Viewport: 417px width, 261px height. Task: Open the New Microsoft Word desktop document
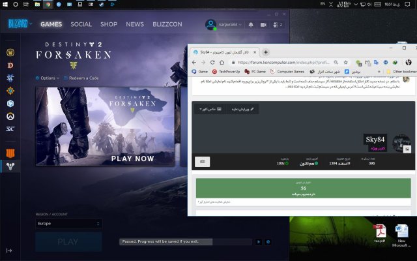click(401, 236)
